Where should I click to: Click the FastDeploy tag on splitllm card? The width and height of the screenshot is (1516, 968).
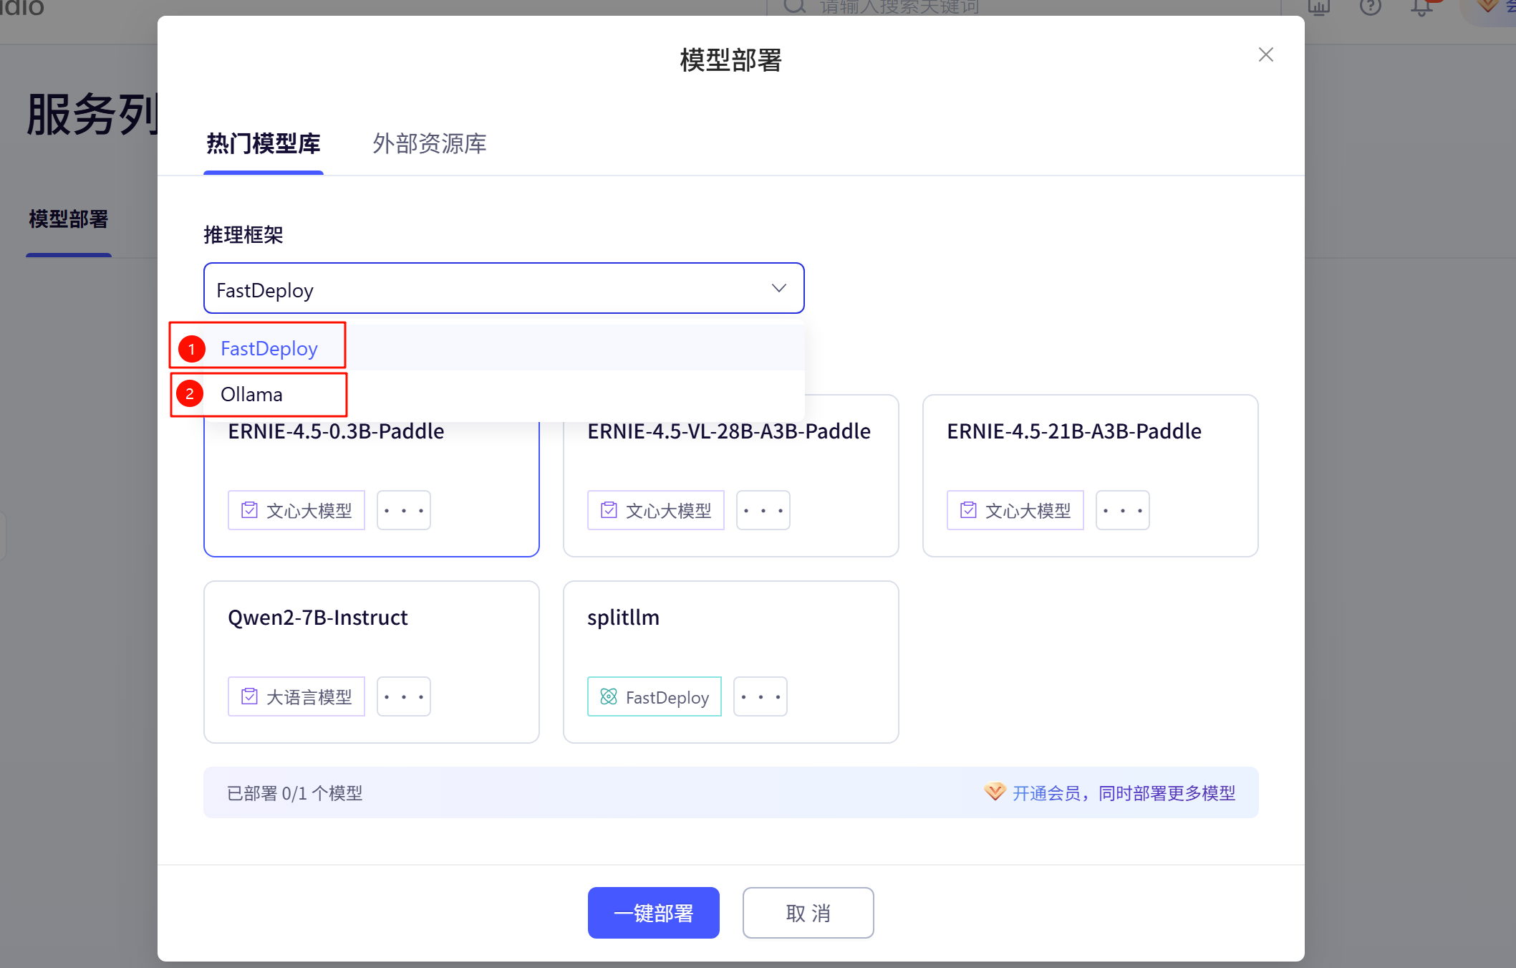655,696
